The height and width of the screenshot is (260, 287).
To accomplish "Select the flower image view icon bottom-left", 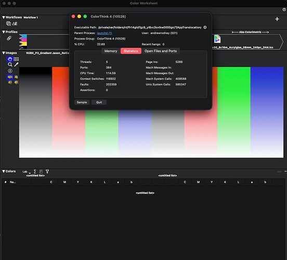I will (10, 82).
